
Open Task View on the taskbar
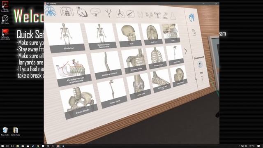[x=12, y=146]
